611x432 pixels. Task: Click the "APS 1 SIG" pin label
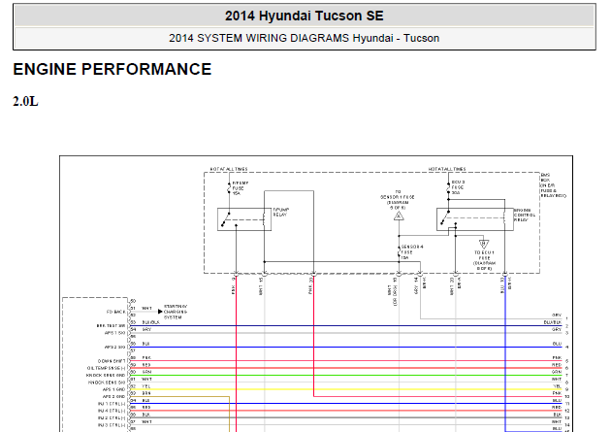pyautogui.click(x=115, y=333)
